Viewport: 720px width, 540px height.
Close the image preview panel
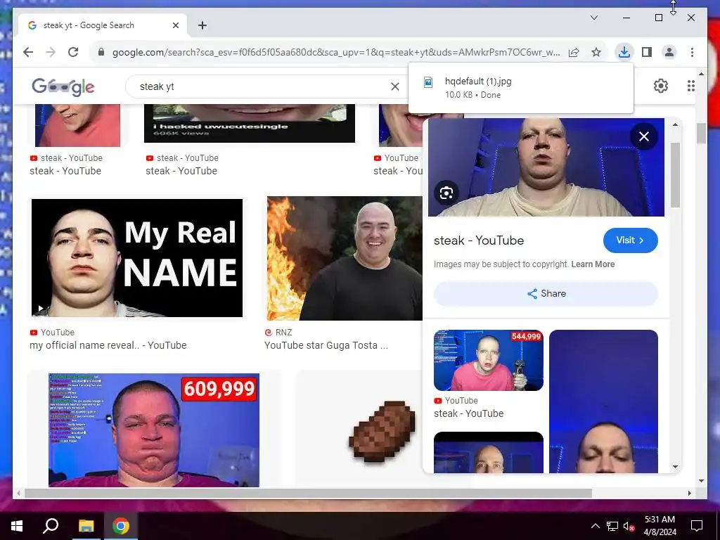[x=644, y=136]
